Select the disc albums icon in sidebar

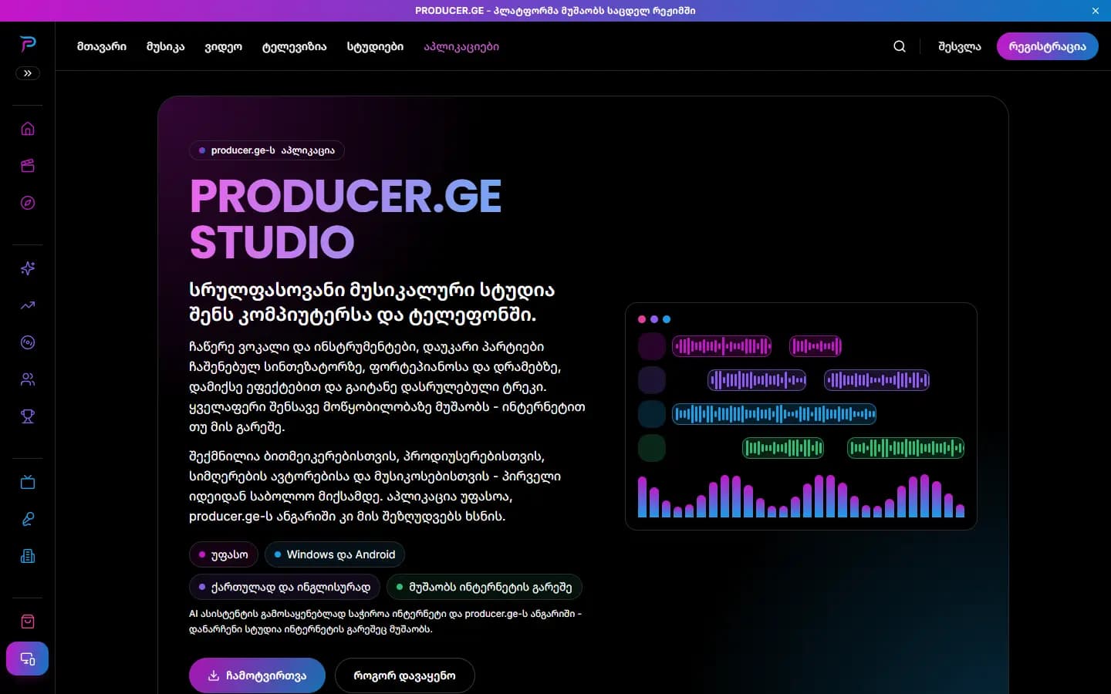point(28,342)
